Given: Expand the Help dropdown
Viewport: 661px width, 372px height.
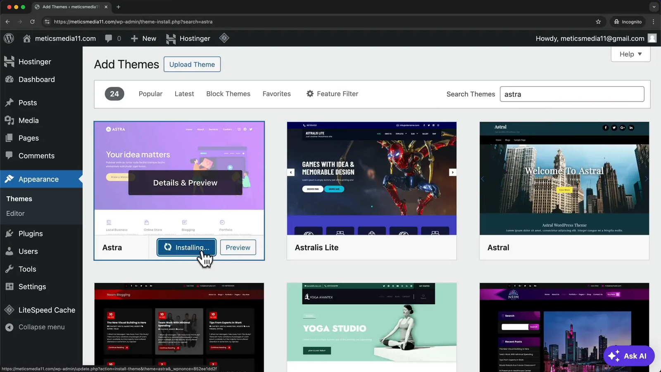Looking at the screenshot, I should coord(630,54).
